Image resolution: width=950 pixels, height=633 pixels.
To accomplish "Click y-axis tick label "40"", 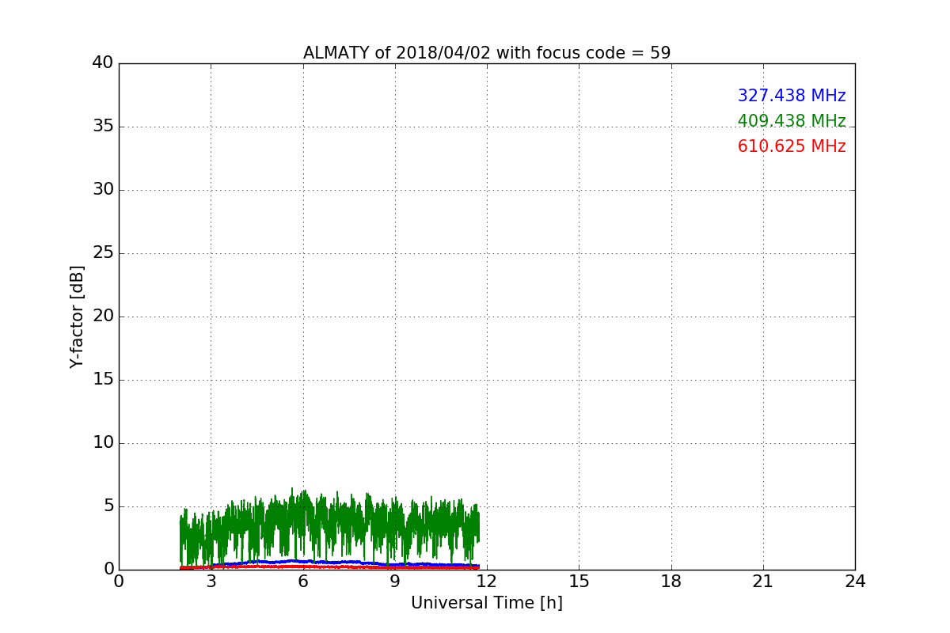I will (x=103, y=63).
